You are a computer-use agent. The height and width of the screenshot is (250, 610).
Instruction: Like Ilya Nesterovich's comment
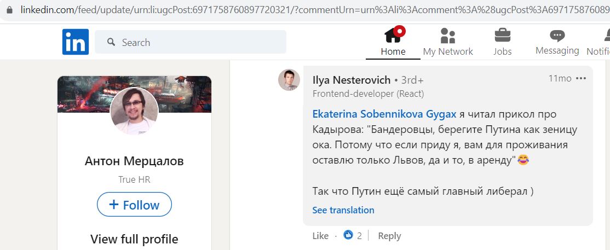point(320,236)
